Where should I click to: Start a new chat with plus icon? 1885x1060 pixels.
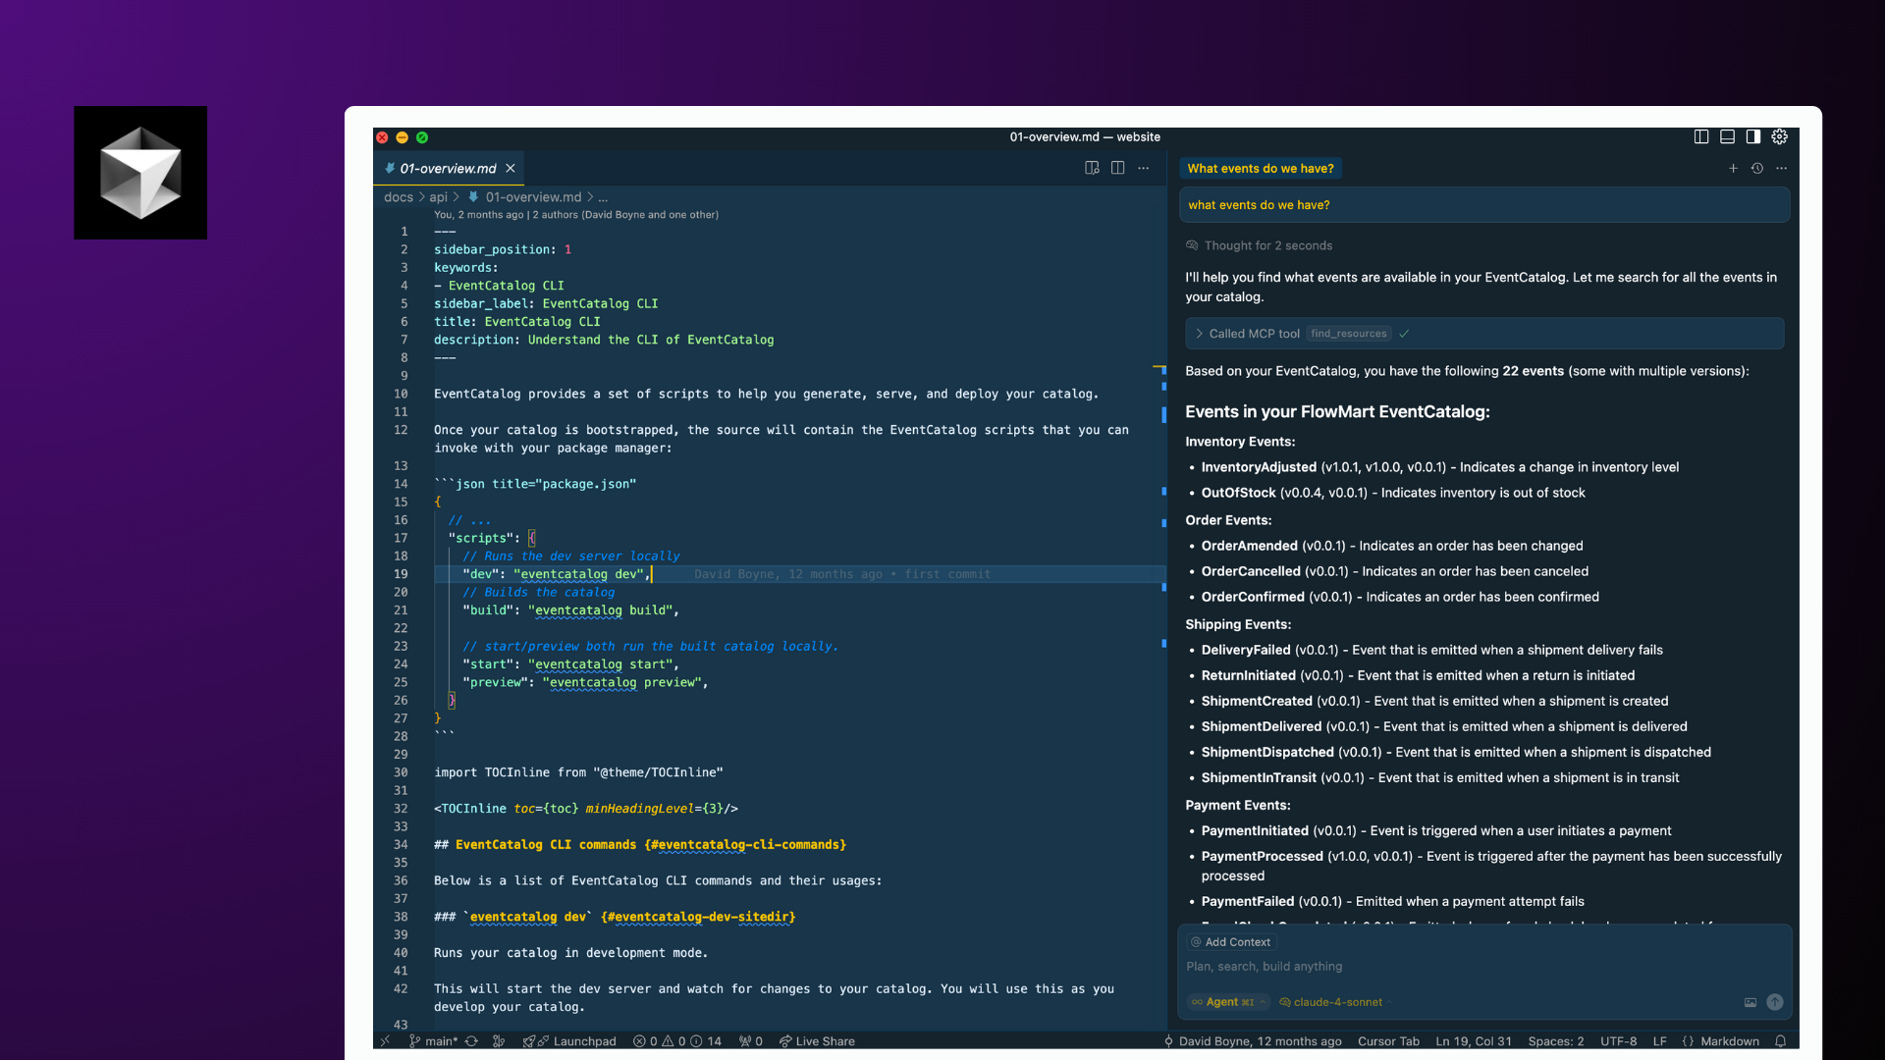coord(1733,168)
